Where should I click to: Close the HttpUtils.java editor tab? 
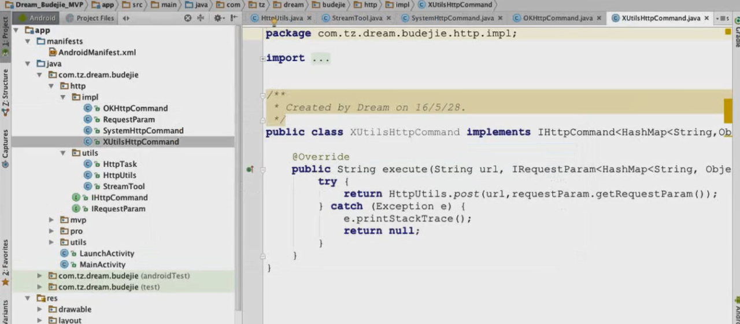(309, 19)
